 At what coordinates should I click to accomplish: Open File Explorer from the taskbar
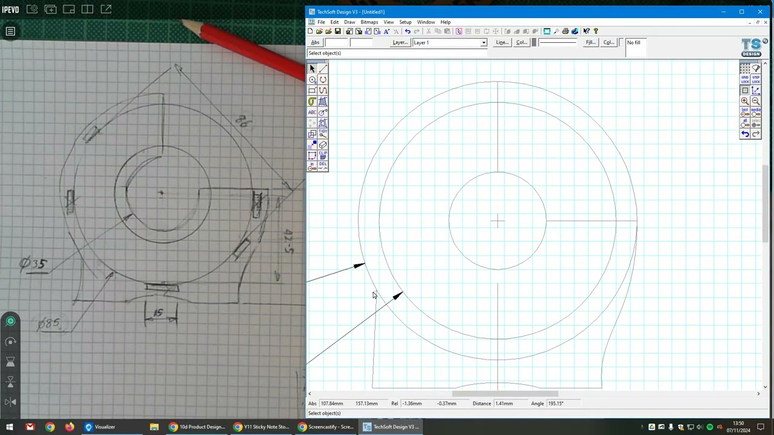[154, 427]
